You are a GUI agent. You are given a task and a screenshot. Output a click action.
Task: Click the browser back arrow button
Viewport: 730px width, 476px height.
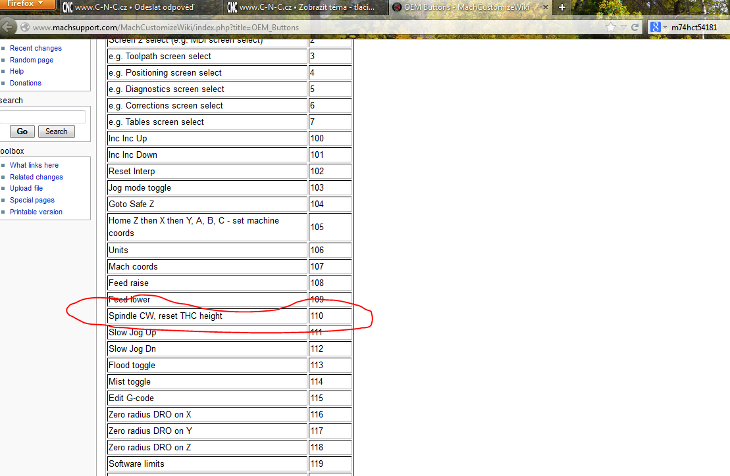click(7, 27)
